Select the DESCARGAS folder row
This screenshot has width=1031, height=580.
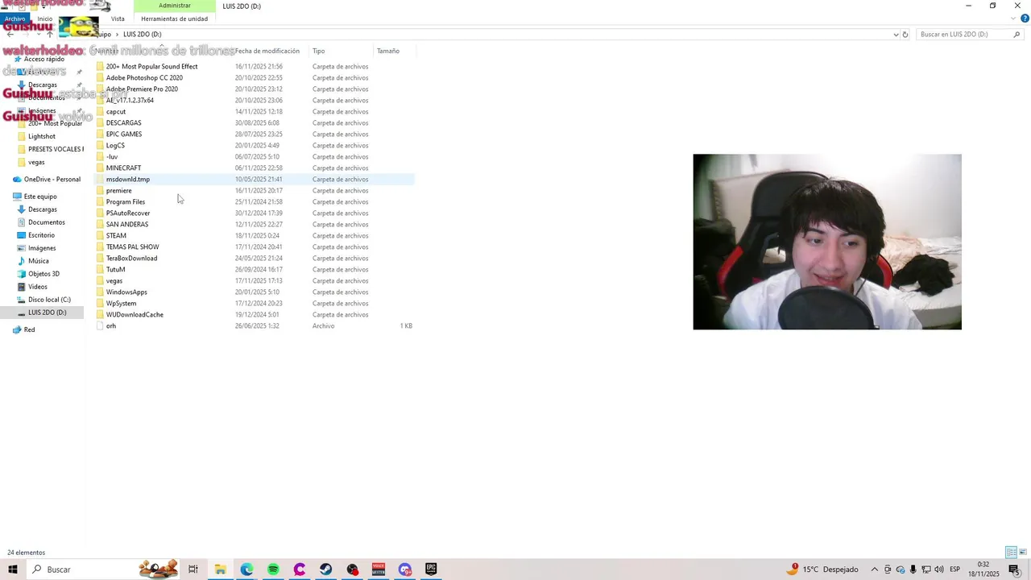pos(255,123)
